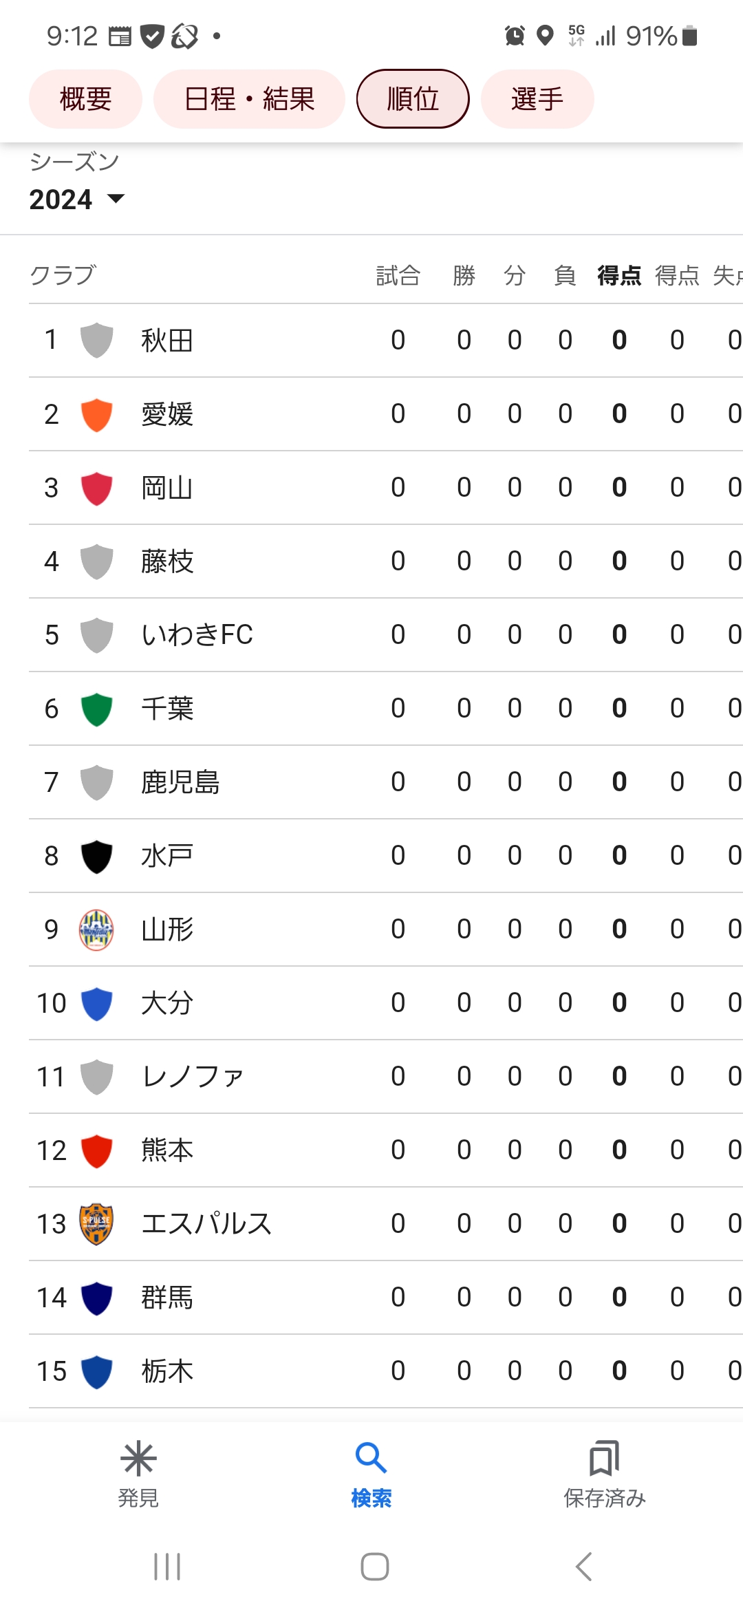Open the いわきFC team row
Viewport: 743px width, 1610px height.
tap(386, 635)
